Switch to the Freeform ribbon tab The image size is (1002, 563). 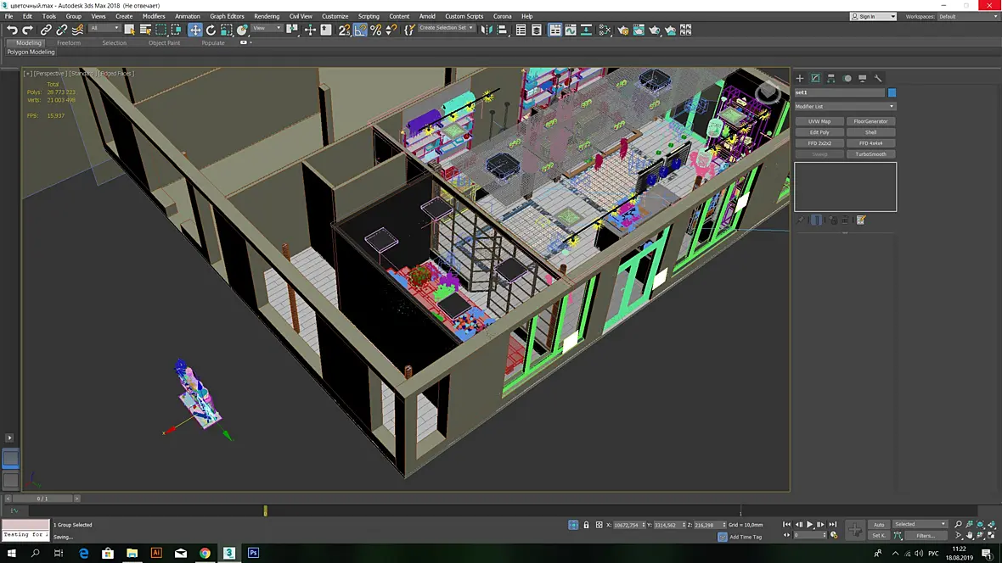[x=69, y=42]
